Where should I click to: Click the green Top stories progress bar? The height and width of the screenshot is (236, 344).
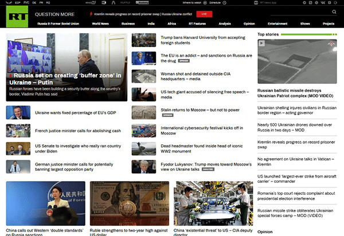click(x=309, y=34)
